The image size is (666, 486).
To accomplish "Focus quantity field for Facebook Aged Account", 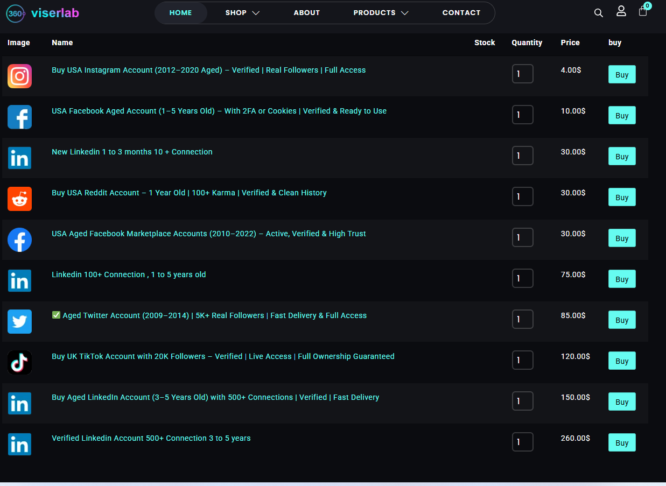I will 523,115.
